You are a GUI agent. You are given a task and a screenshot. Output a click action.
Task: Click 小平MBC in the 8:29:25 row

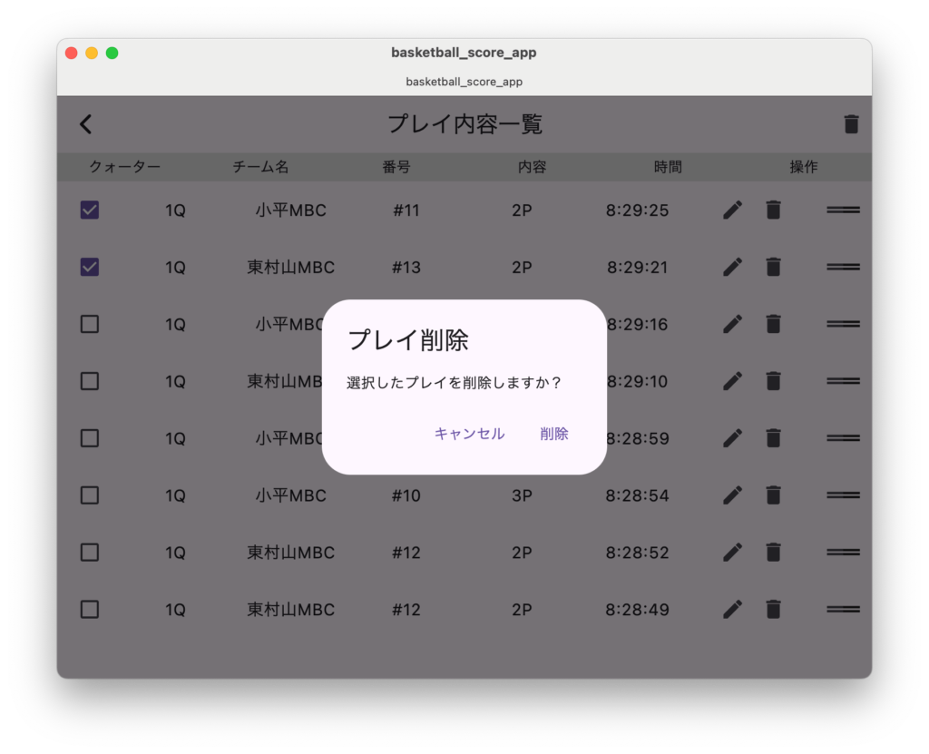pos(291,211)
